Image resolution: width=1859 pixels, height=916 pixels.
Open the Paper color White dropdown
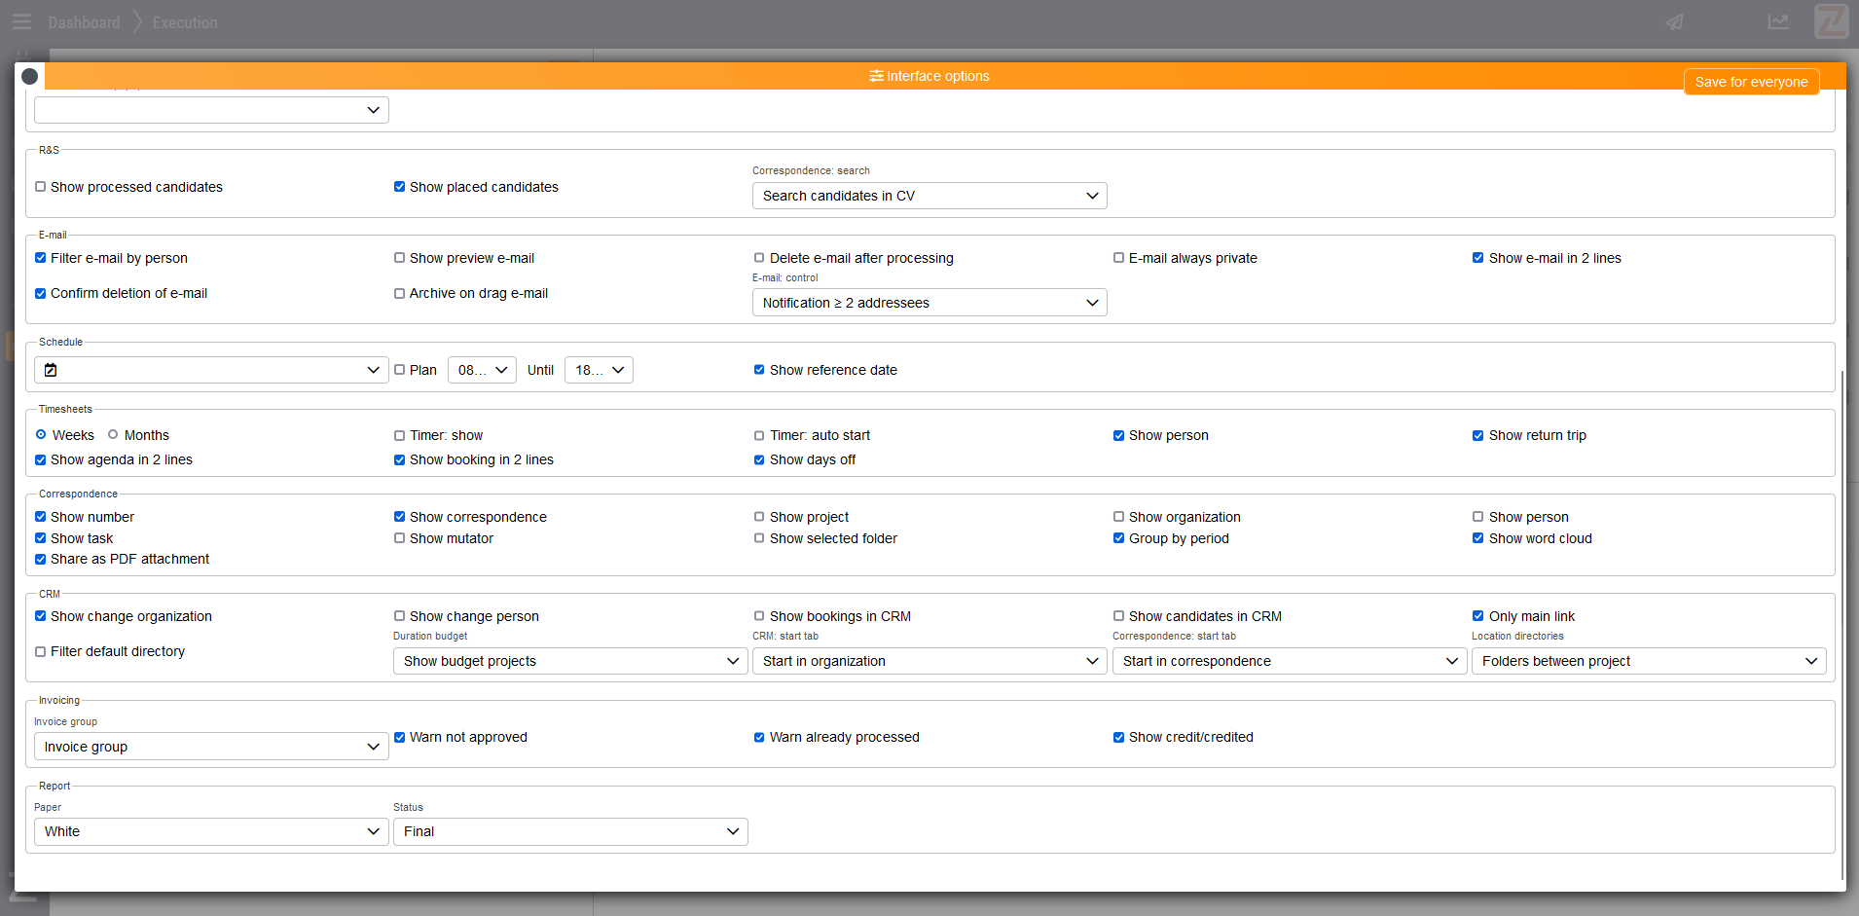211,831
